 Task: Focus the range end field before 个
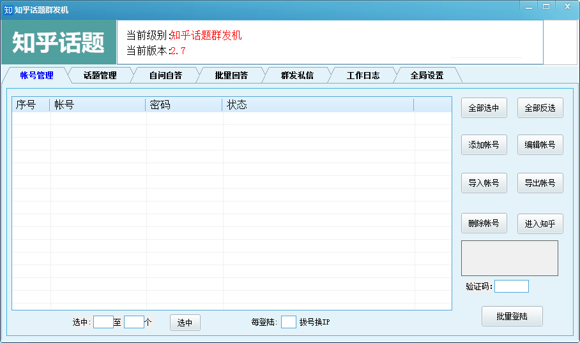[134, 322]
